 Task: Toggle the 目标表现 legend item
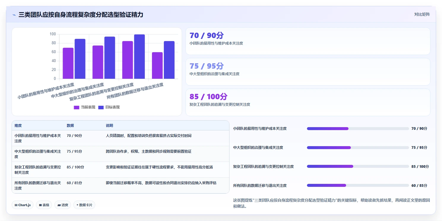click(109, 107)
